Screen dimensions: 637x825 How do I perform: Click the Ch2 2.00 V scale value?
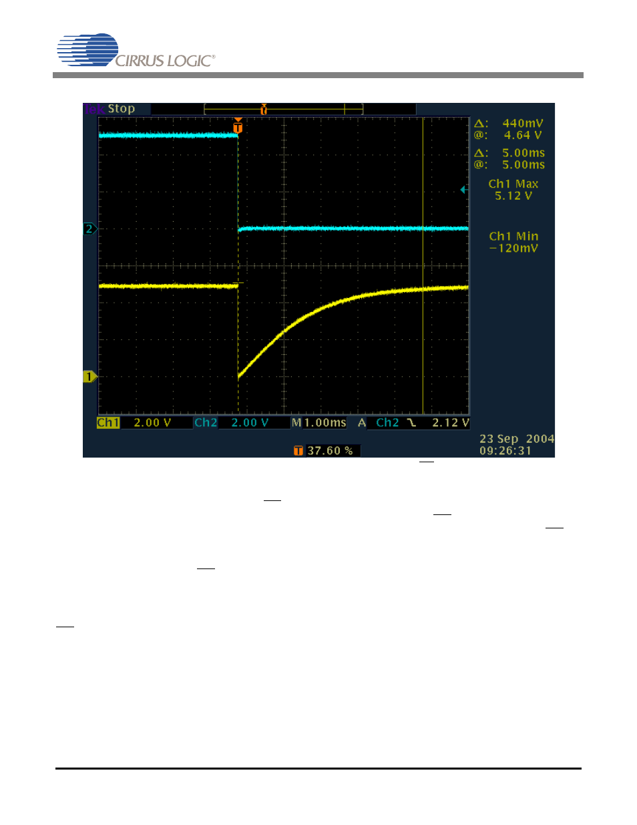point(250,423)
